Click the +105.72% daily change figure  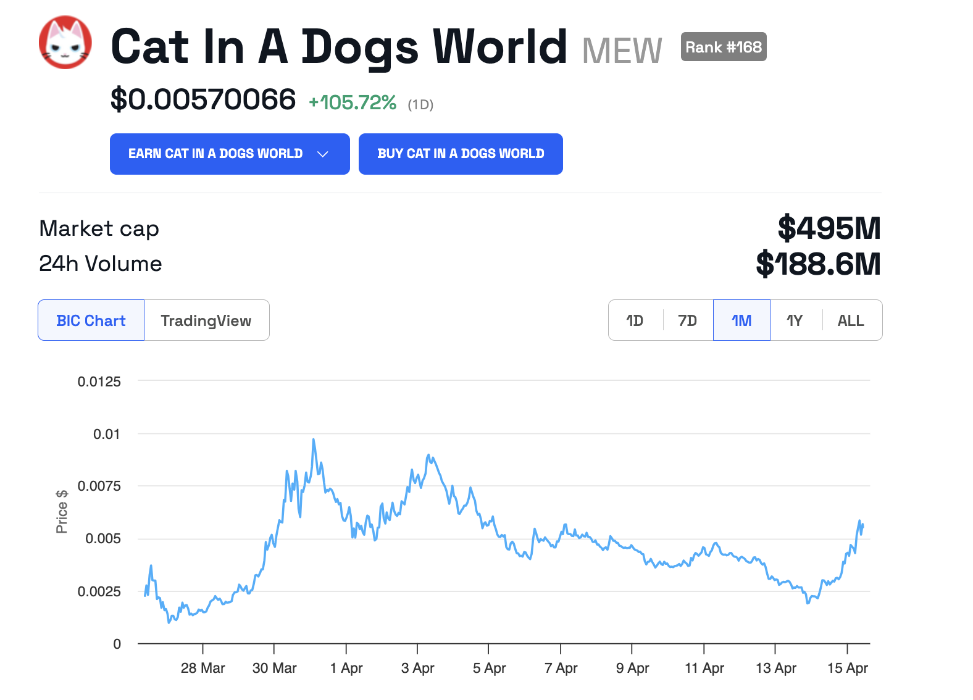tap(353, 102)
